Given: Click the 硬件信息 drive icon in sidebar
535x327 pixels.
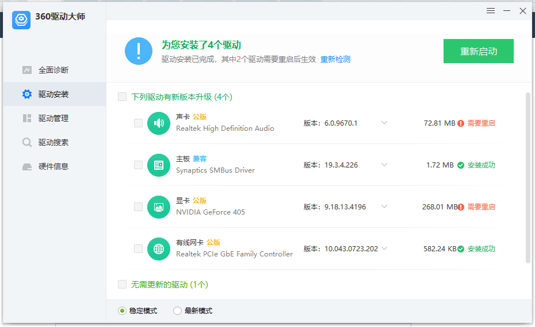Looking at the screenshot, I should click(x=27, y=166).
